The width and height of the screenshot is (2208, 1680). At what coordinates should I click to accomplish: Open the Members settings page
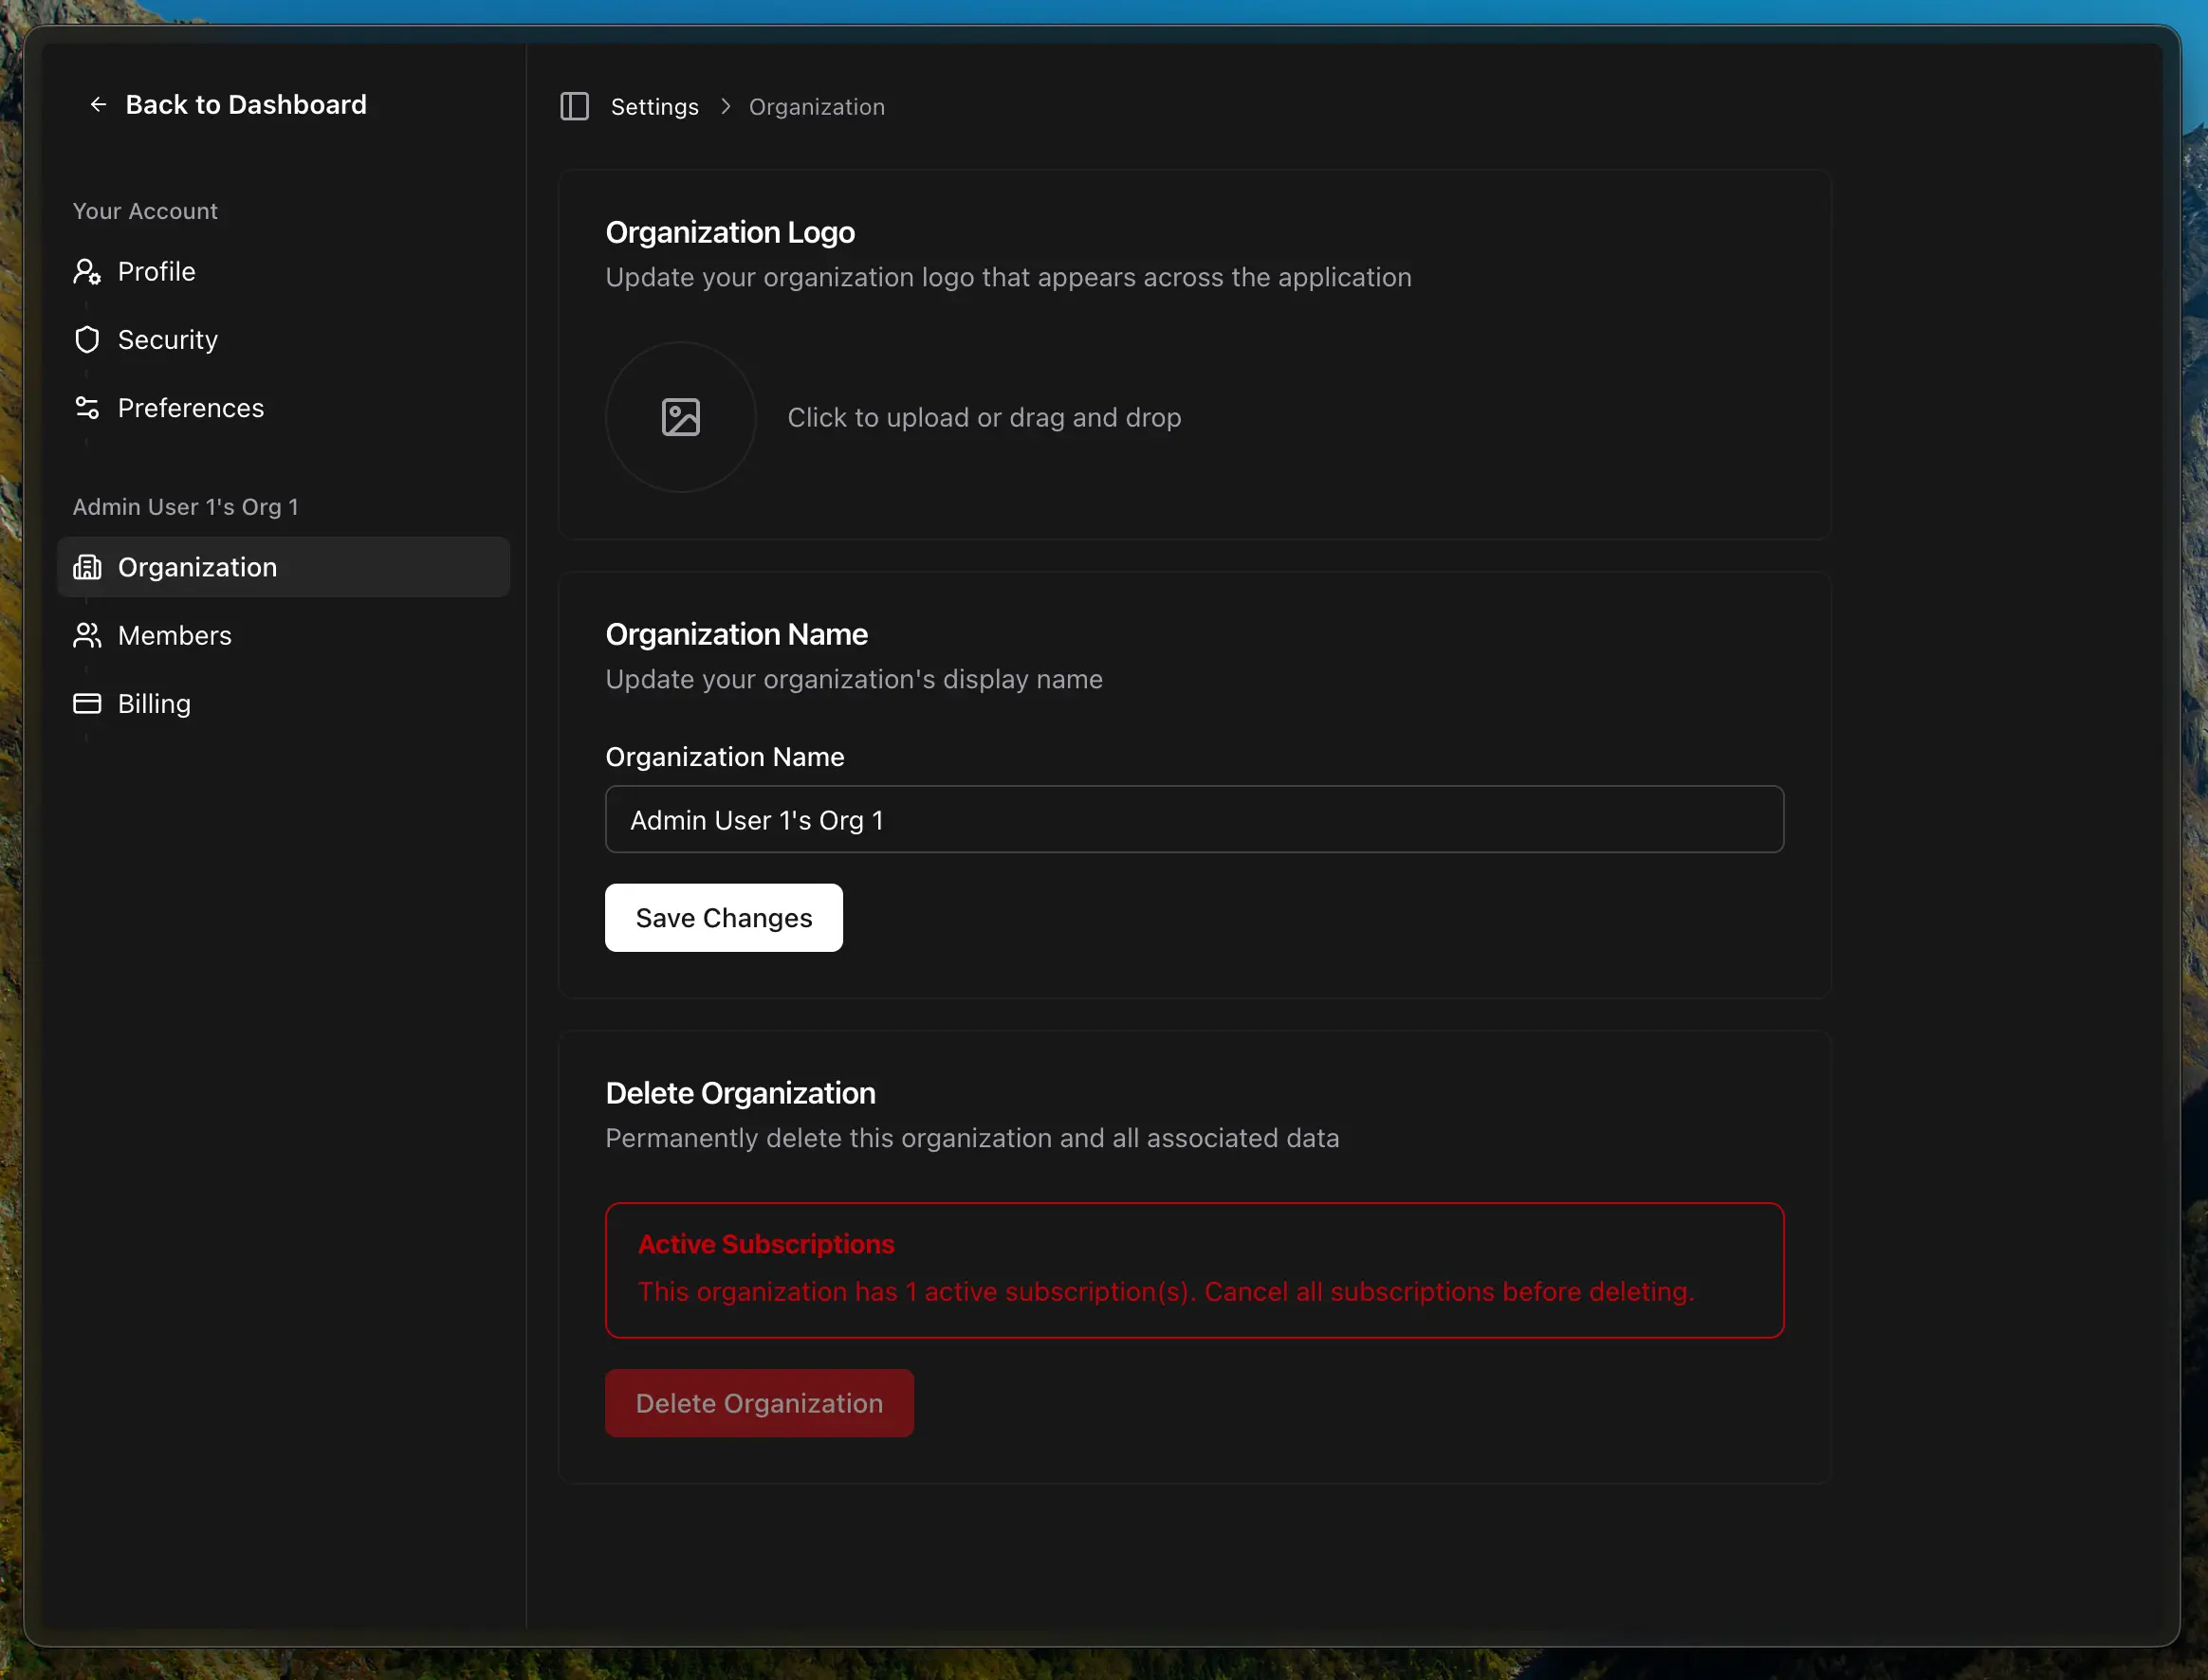pyautogui.click(x=175, y=635)
